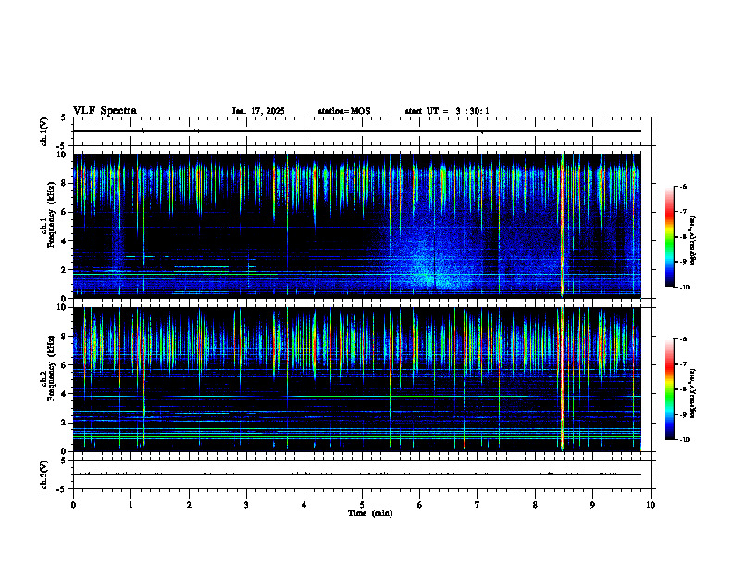Image resolution: width=733 pixels, height=566 pixels.
Task: Click x-axis tick label "3" for time
Action: 246,505
